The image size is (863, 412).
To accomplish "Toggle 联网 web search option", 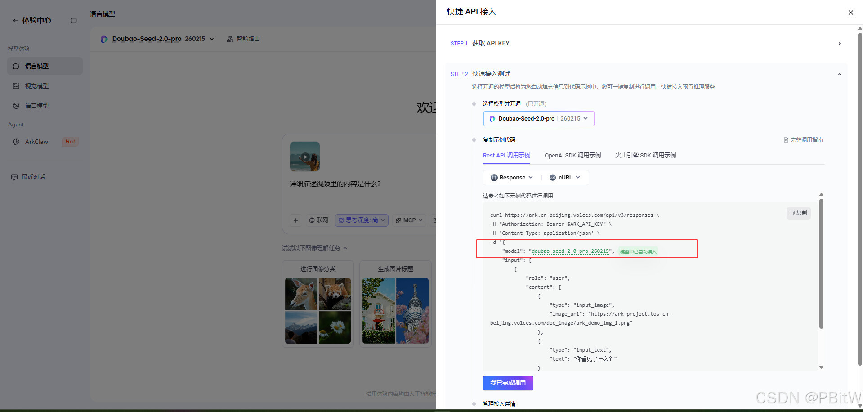I will click(318, 220).
